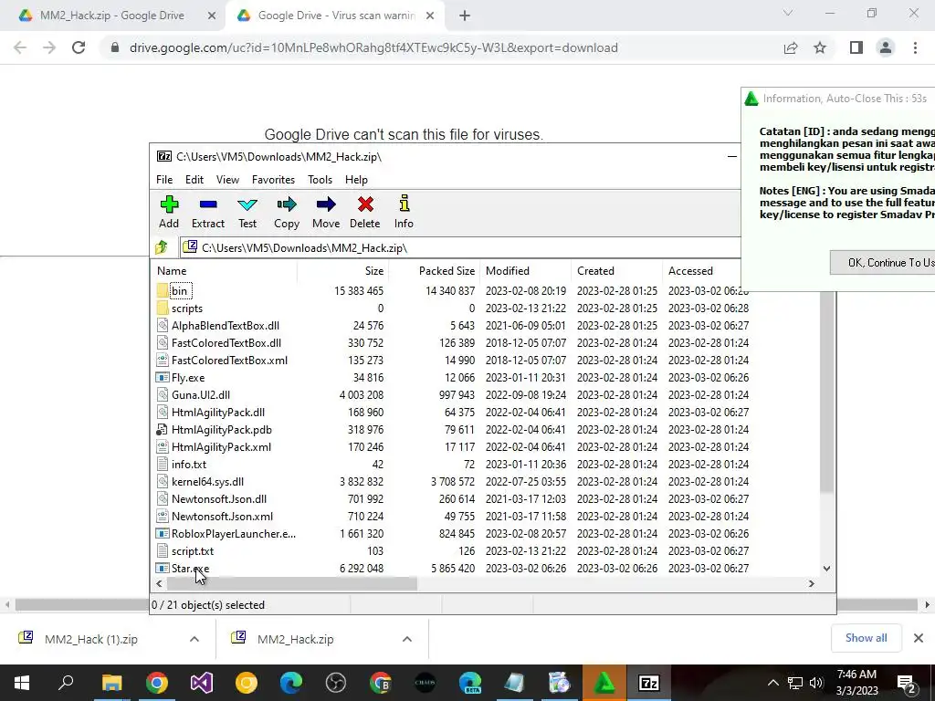This screenshot has height=701, width=935.
Task: Click the Add toolbar button in 7-Zip
Action: coord(169,212)
